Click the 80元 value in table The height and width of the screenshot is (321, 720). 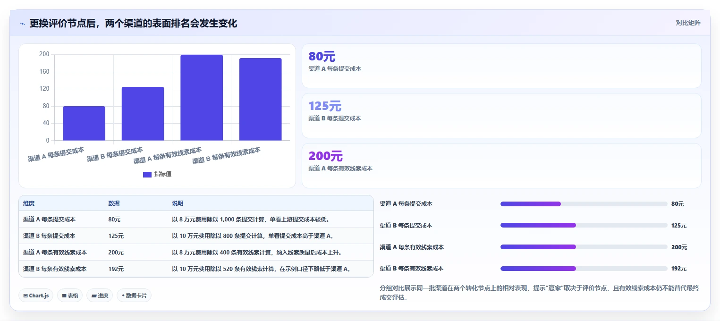coord(114,220)
